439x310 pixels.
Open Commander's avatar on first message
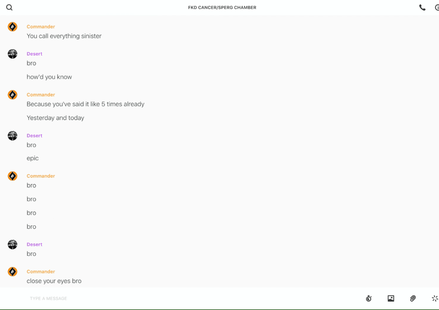12,27
